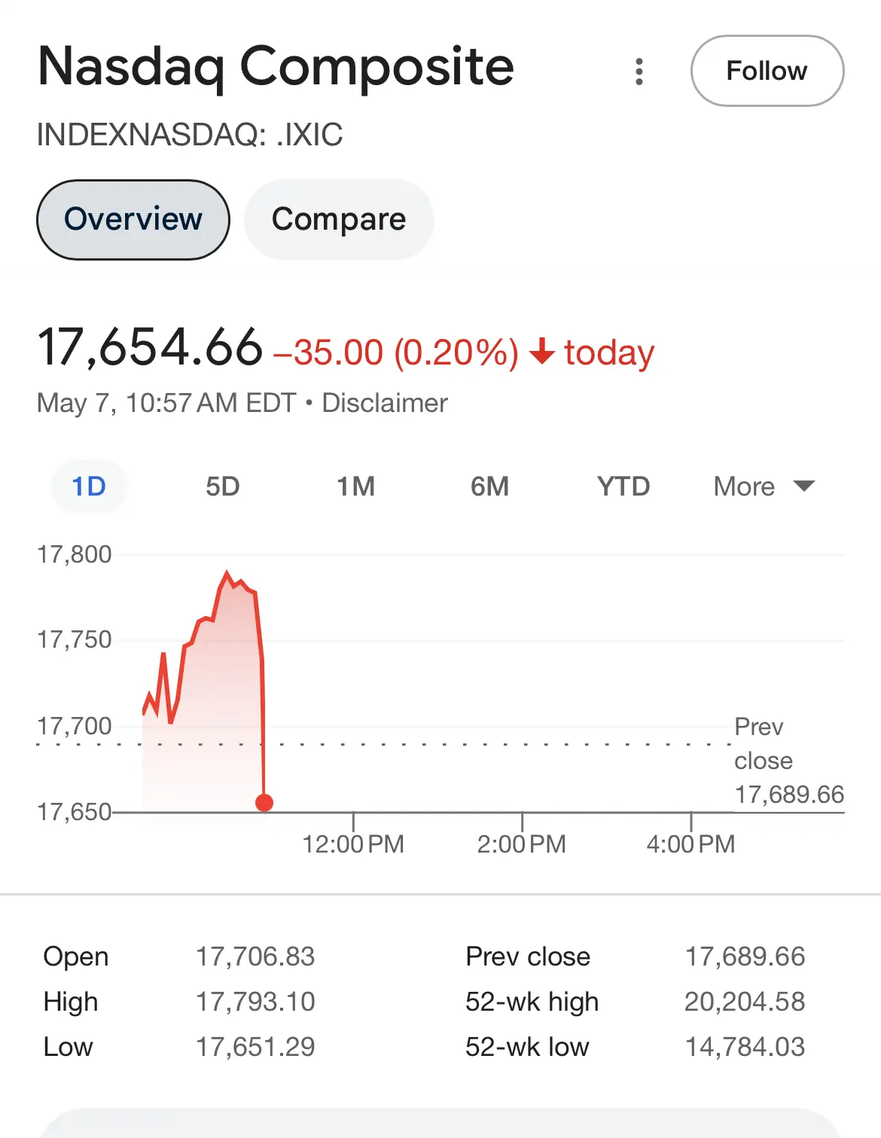This screenshot has height=1138, width=881.
Task: Choose the 6M chart range
Action: (489, 487)
